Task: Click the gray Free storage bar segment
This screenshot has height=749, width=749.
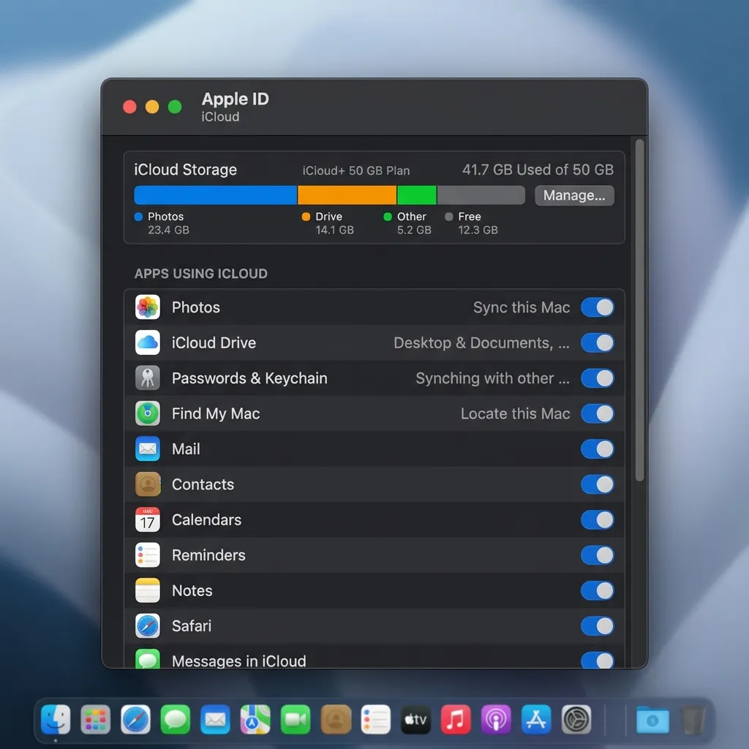Action: pyautogui.click(x=481, y=195)
